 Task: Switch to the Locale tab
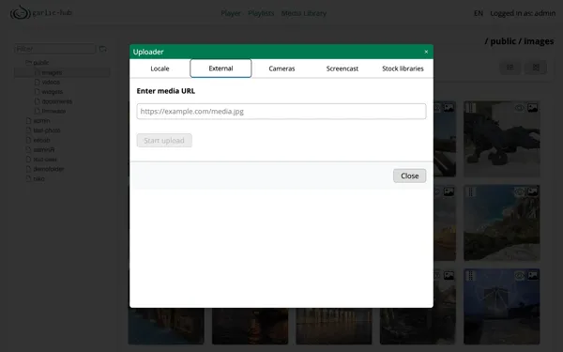160,69
